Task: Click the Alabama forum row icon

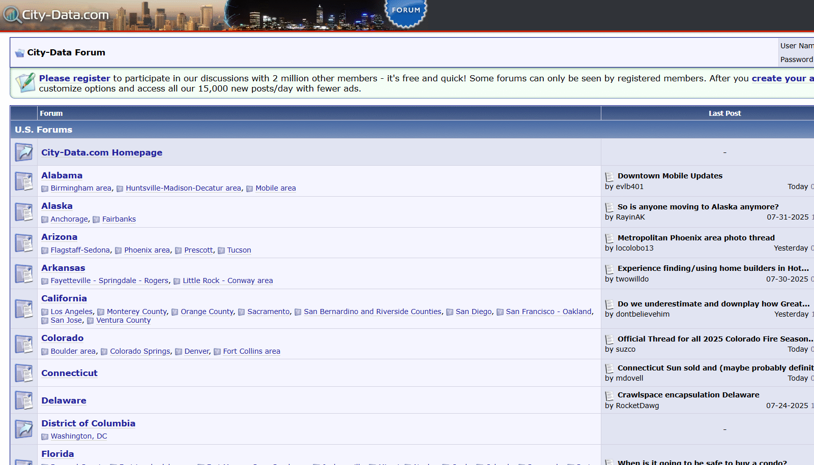Action: point(24,181)
